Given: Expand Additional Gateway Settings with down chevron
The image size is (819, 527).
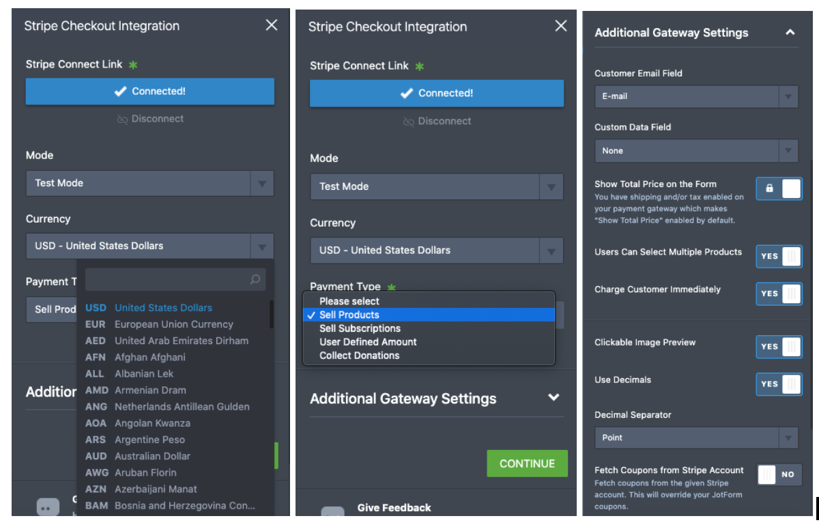Looking at the screenshot, I should (554, 397).
